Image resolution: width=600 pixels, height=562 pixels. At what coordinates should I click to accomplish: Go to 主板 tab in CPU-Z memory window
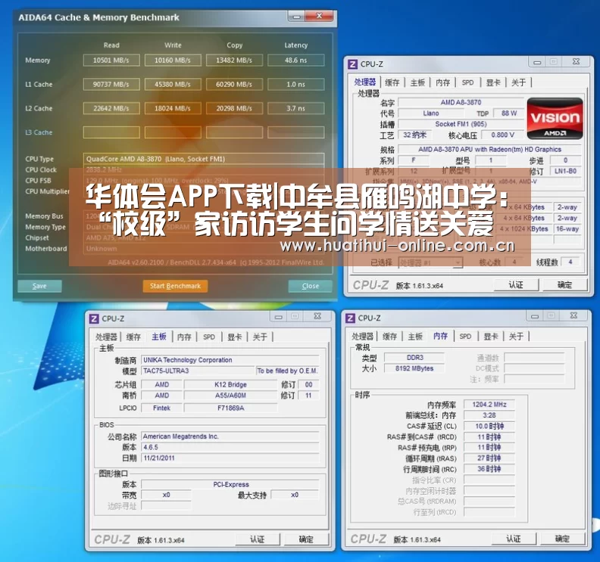(415, 336)
